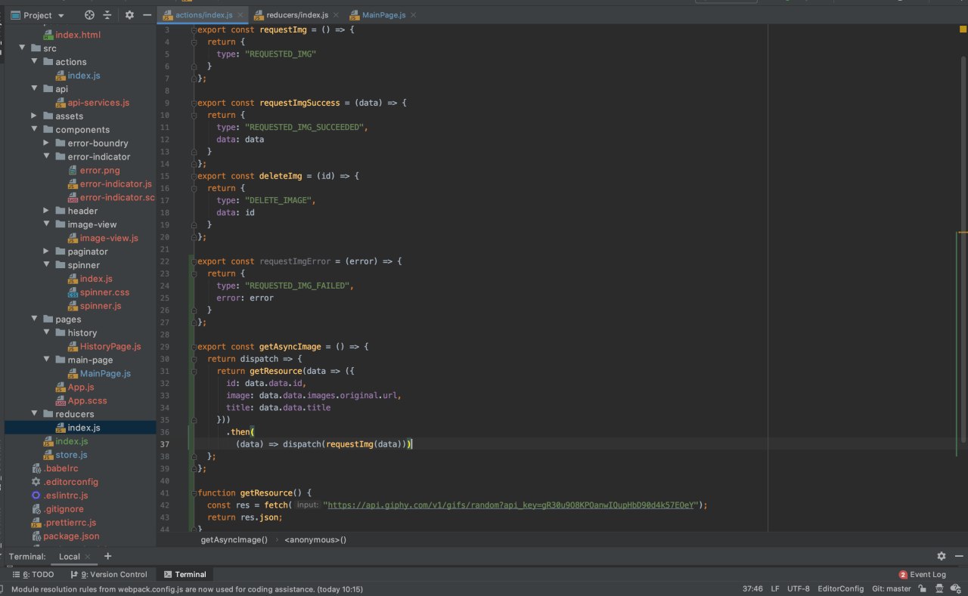Open the Event Log notifications

pos(923,574)
